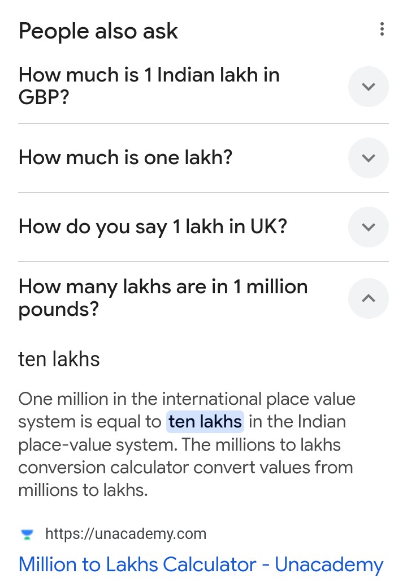407x582 pixels.
Task: Select the question "How do you say 1 lakh in UK?"
Action: click(153, 226)
